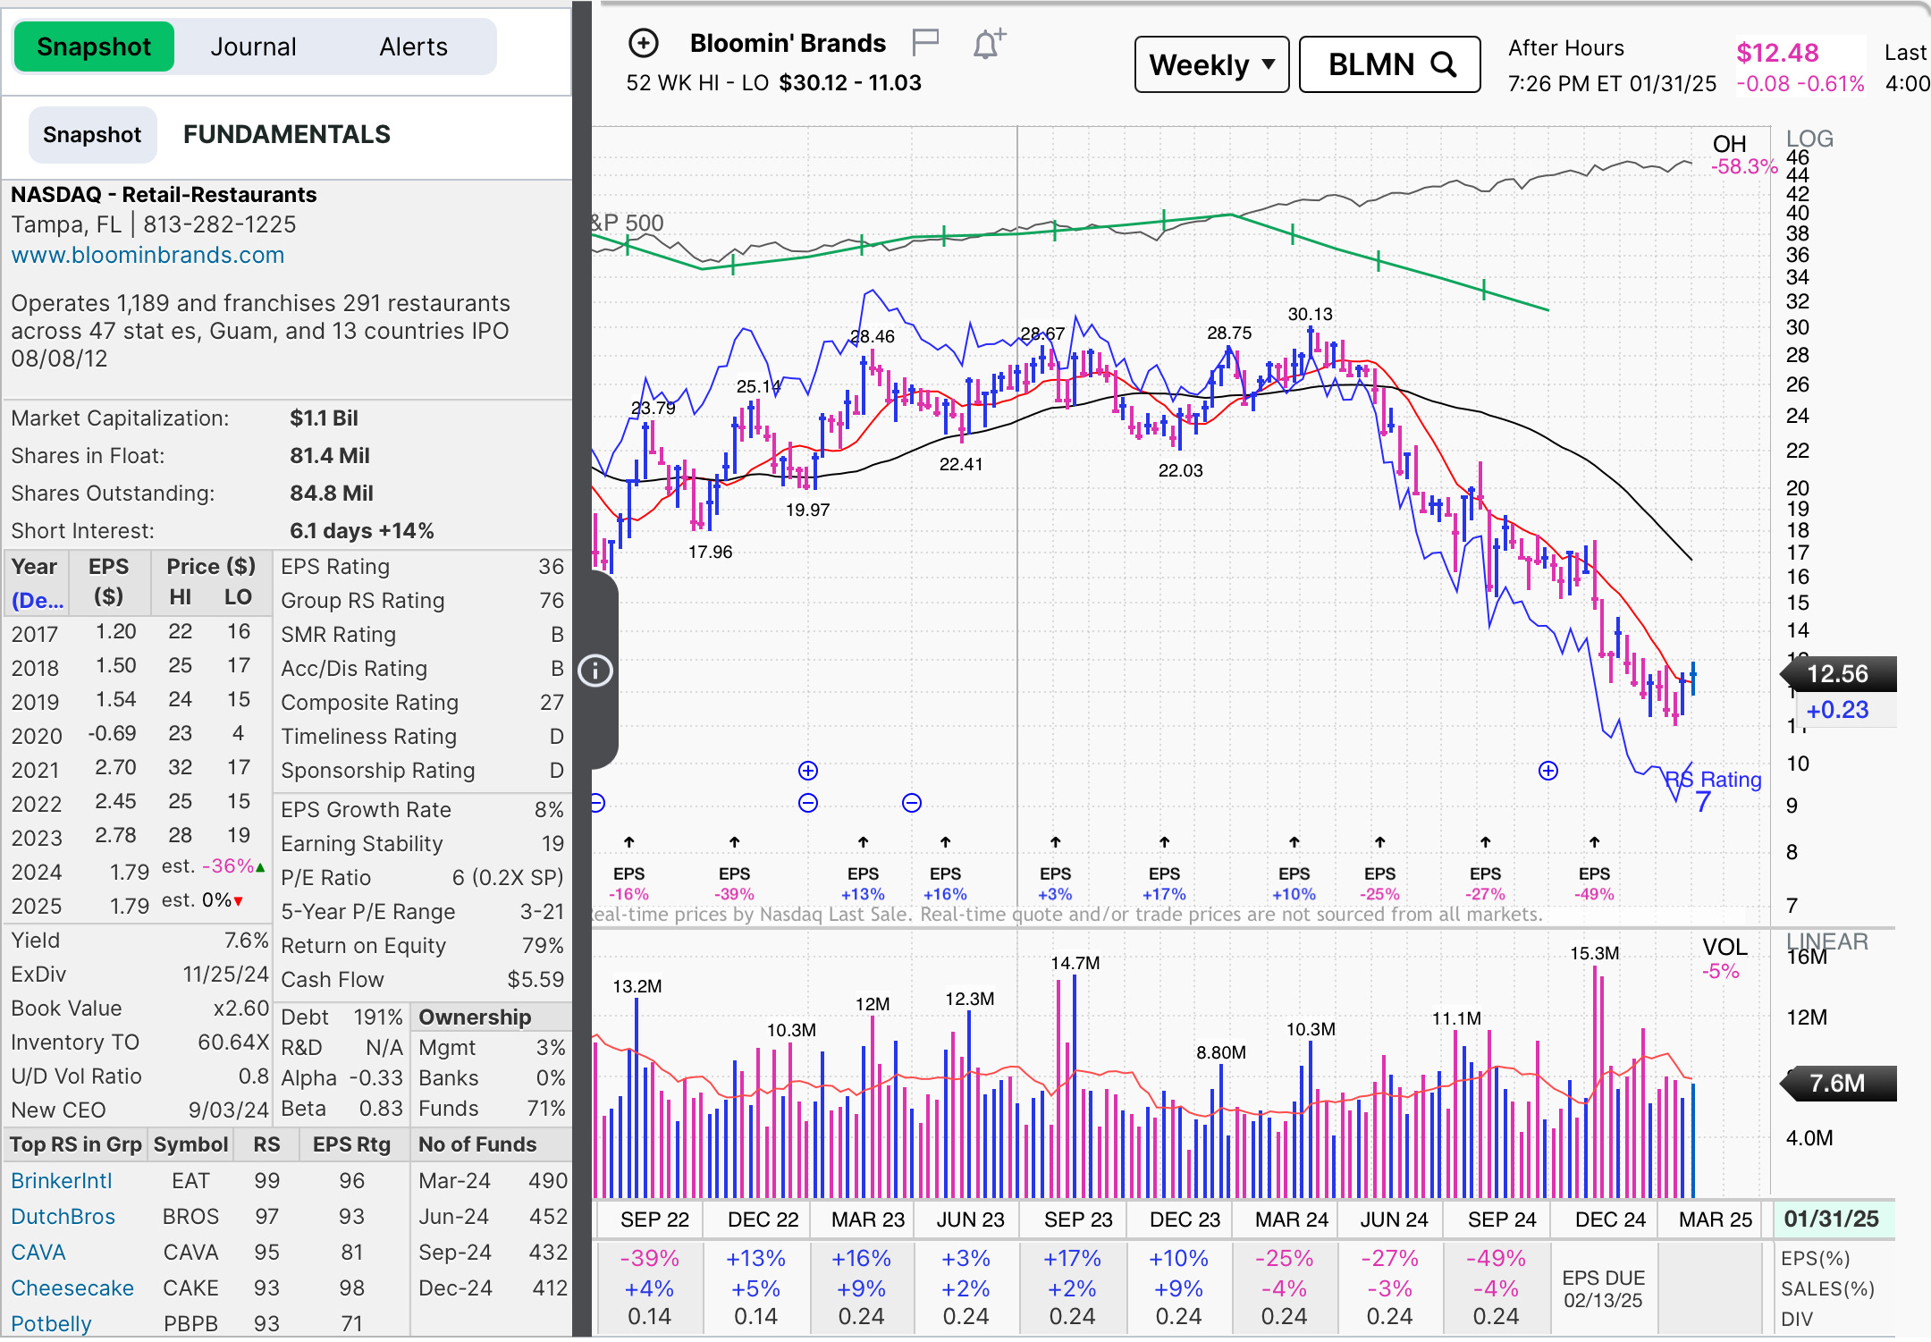1931x1342 pixels.
Task: Click the After Hours price $12.48
Action: click(x=1777, y=53)
